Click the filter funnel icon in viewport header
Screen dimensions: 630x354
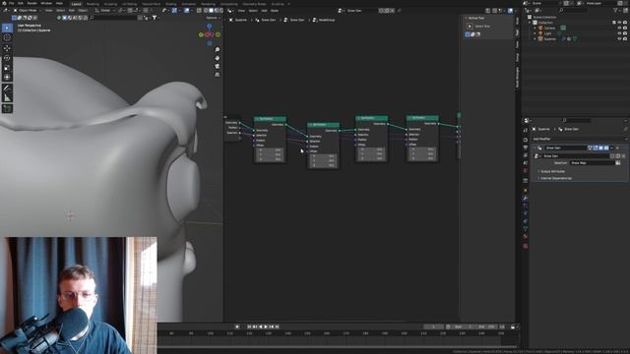tap(155, 18)
